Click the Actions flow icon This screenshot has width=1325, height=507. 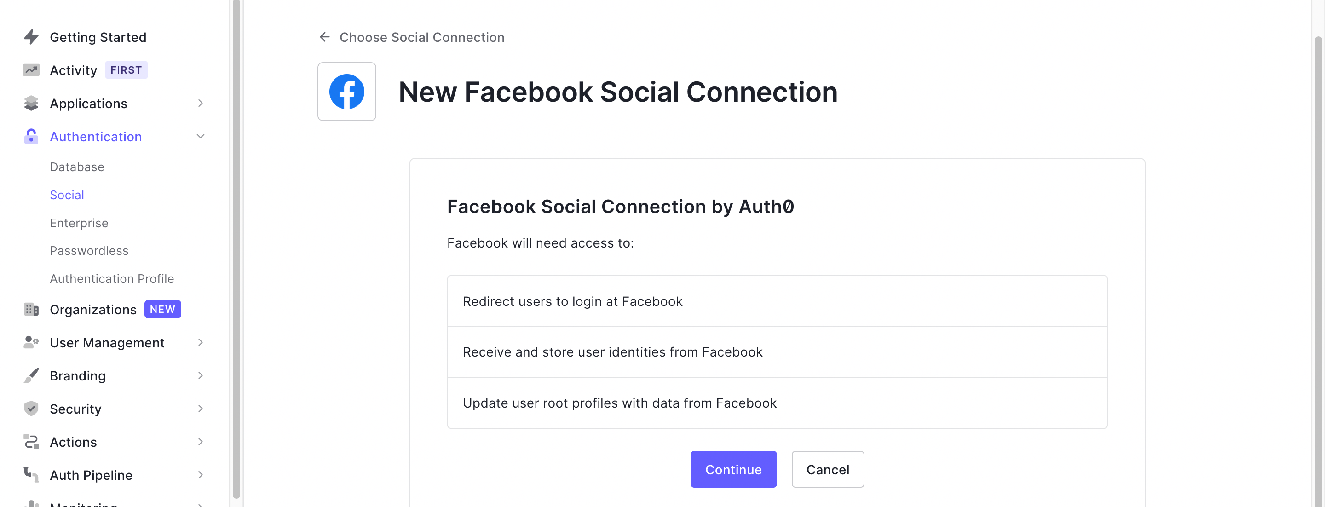[31, 442]
